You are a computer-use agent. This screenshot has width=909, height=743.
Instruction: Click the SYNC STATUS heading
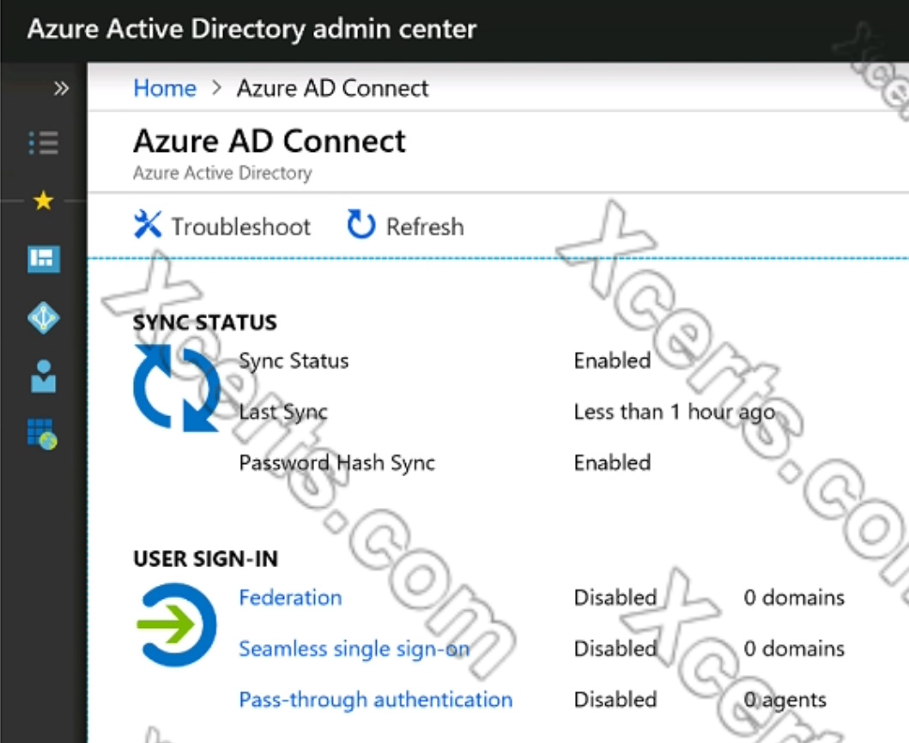coord(205,323)
